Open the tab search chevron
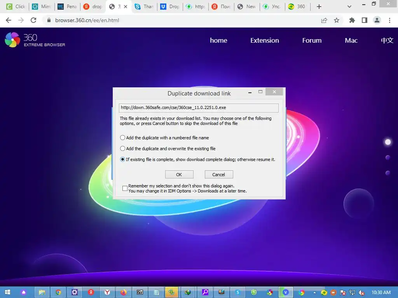This screenshot has height=298, width=398. [349, 7]
